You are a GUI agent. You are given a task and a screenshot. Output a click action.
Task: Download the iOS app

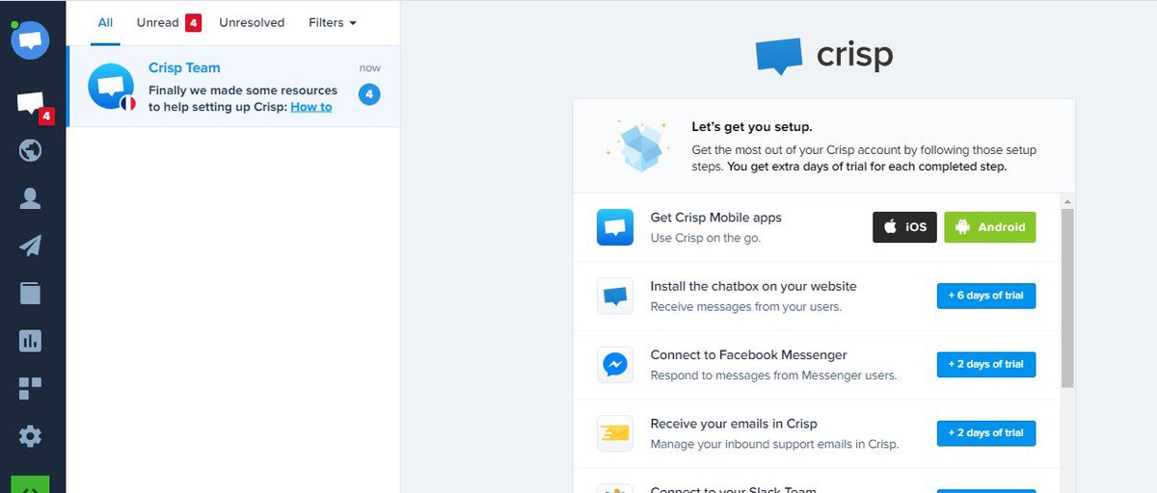(x=904, y=227)
